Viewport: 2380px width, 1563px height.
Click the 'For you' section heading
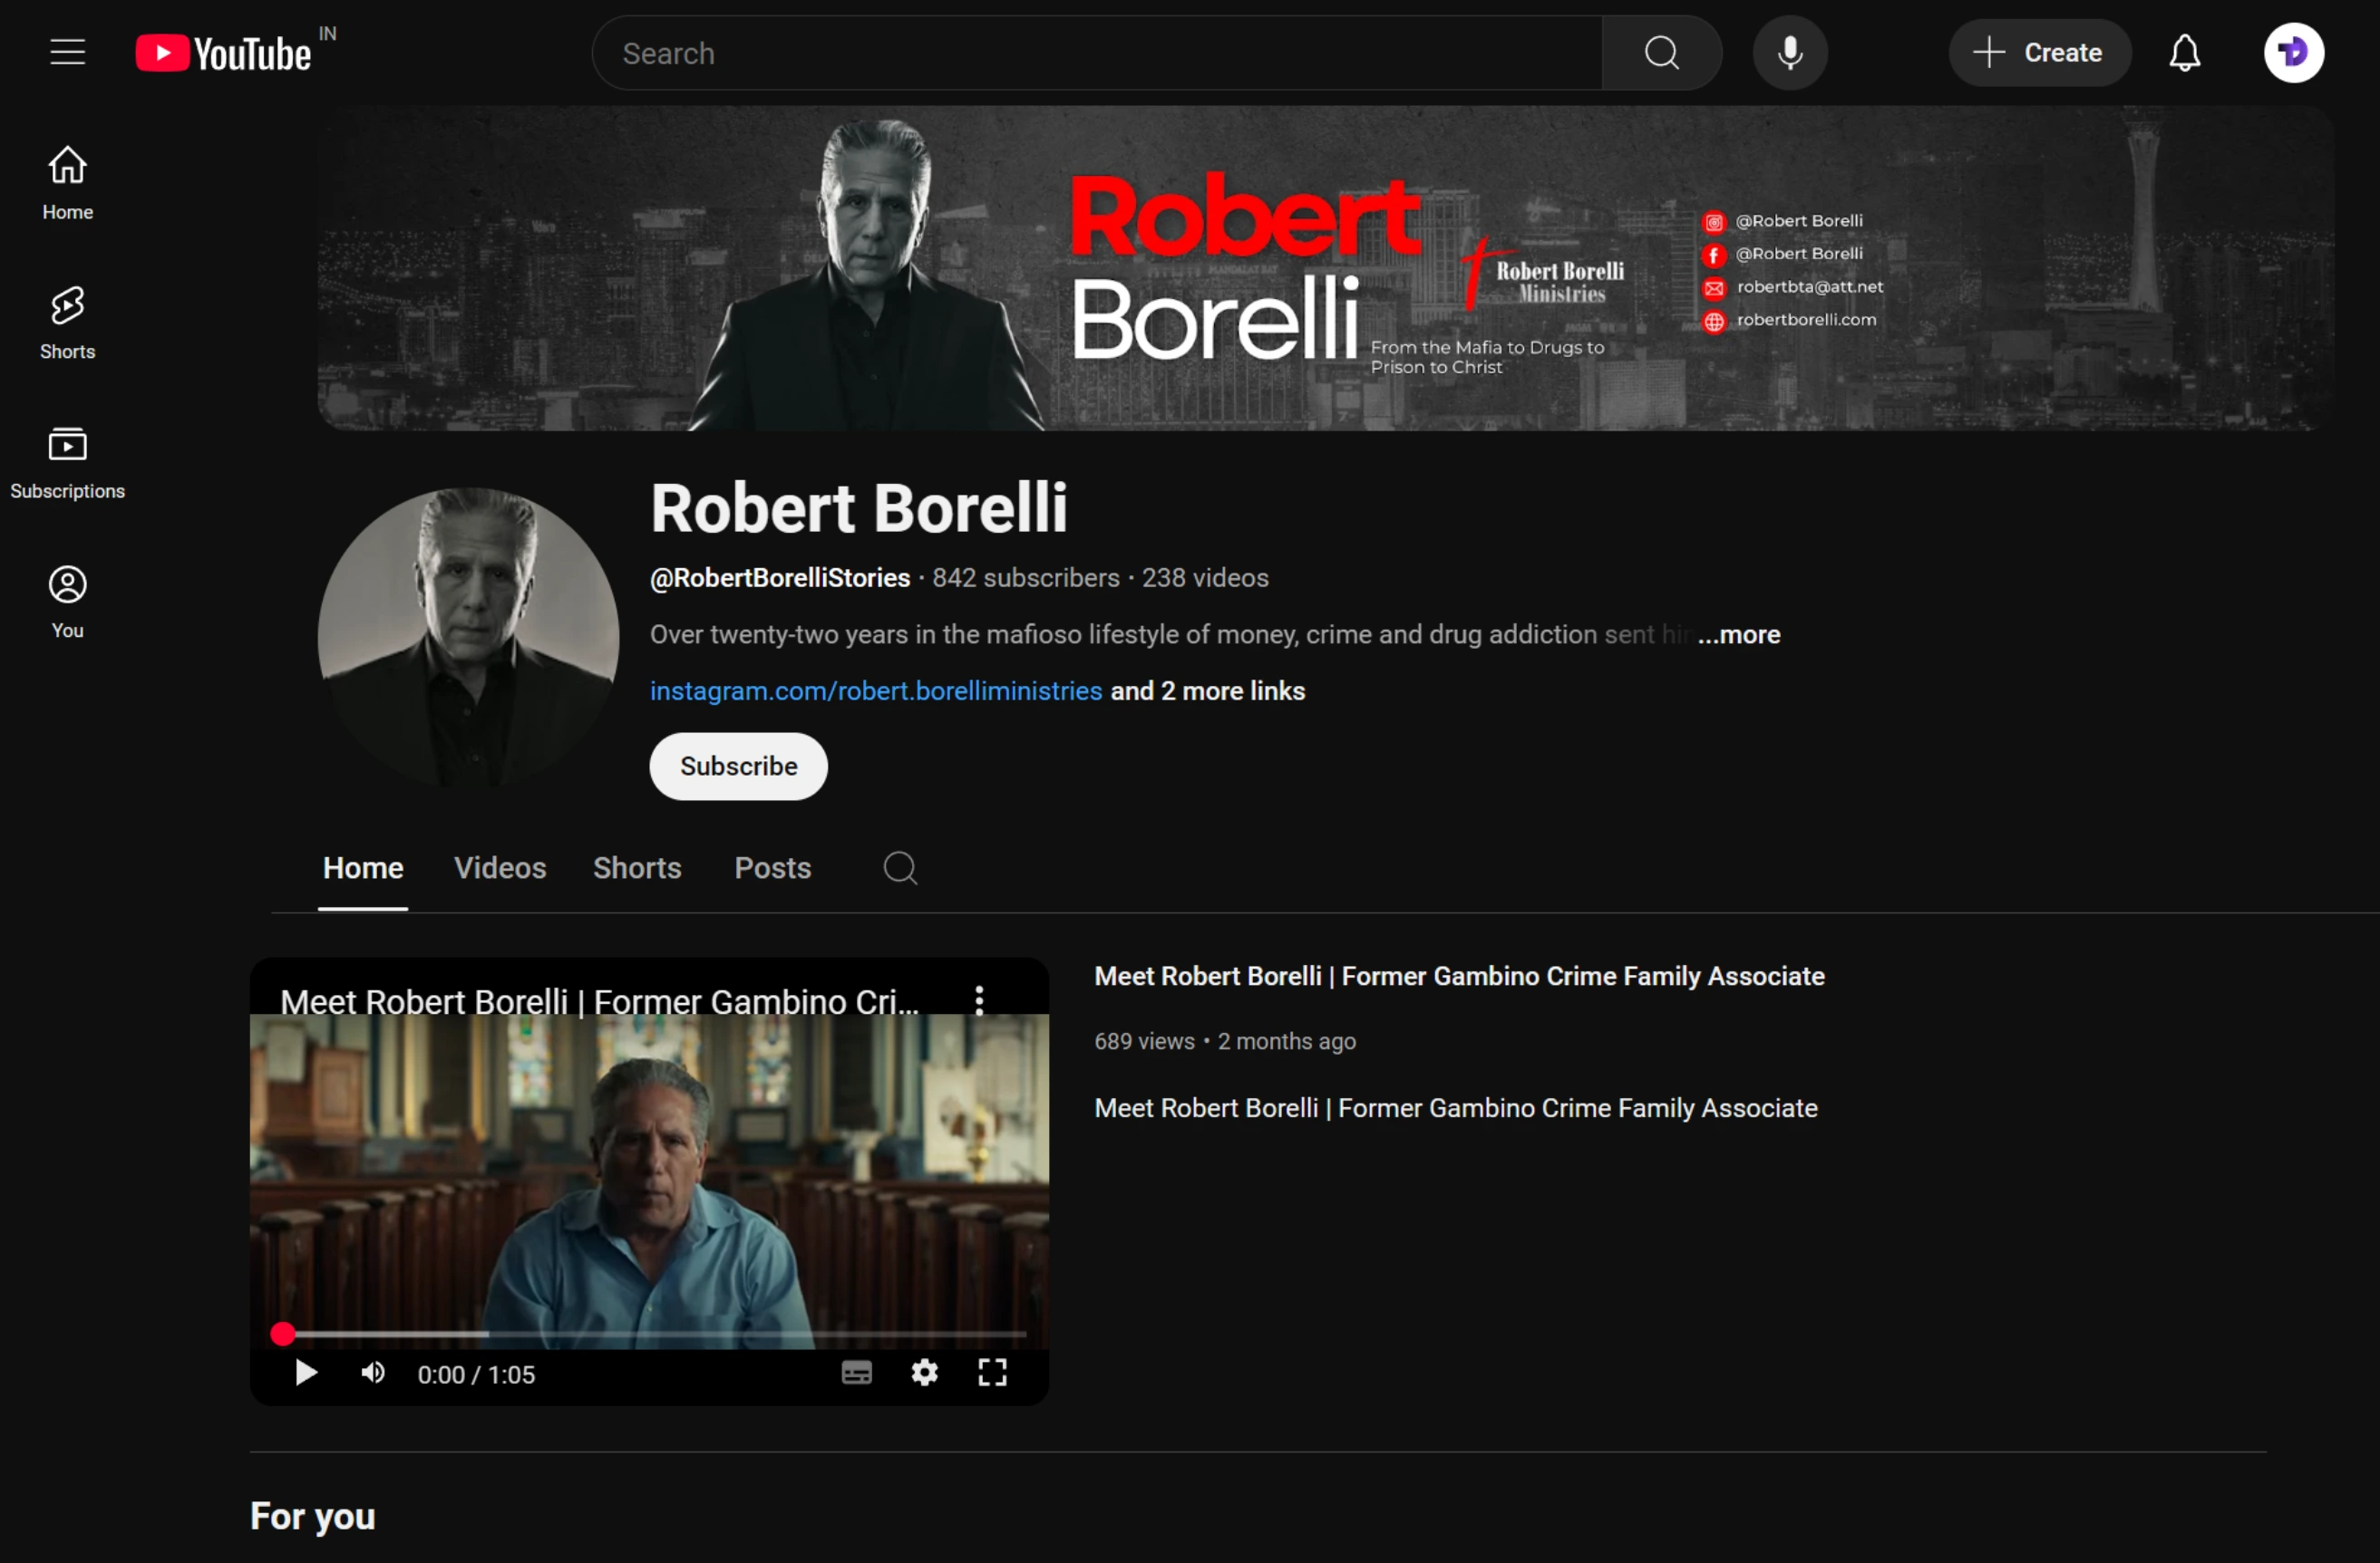(313, 1516)
